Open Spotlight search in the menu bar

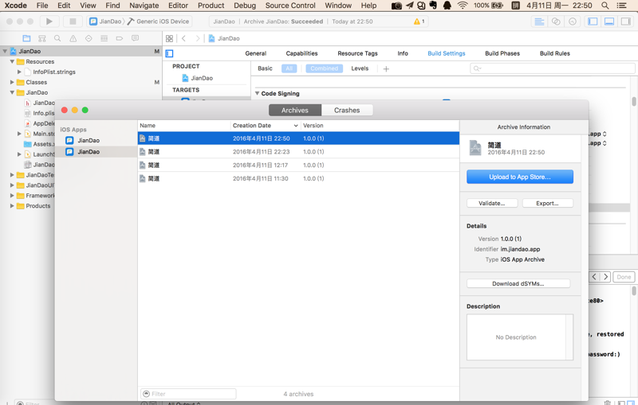click(x=605, y=6)
